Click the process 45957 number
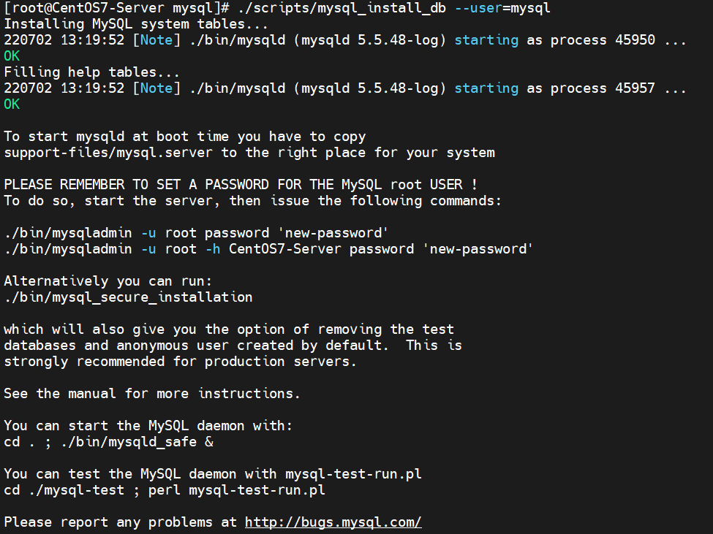Image resolution: width=713 pixels, height=534 pixels. click(635, 88)
